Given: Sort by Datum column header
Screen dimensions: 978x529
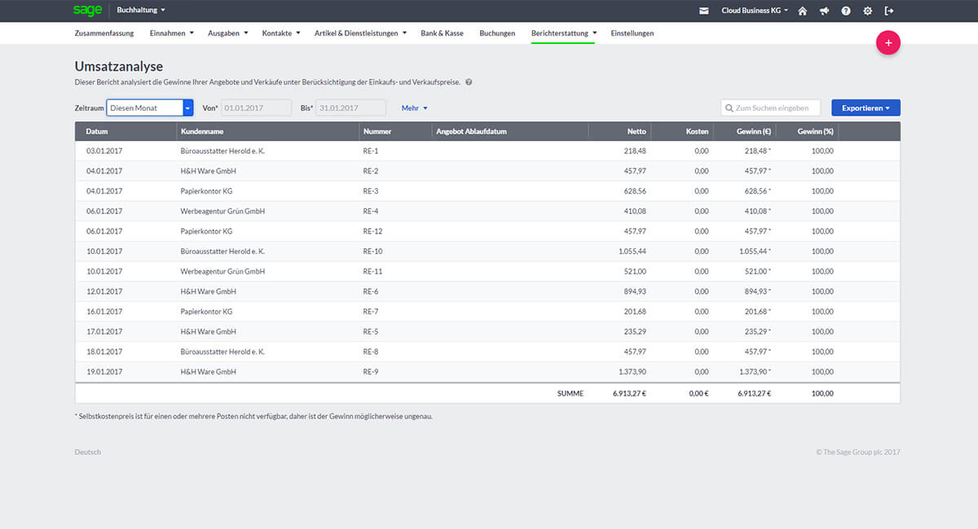Looking at the screenshot, I should [126, 131].
